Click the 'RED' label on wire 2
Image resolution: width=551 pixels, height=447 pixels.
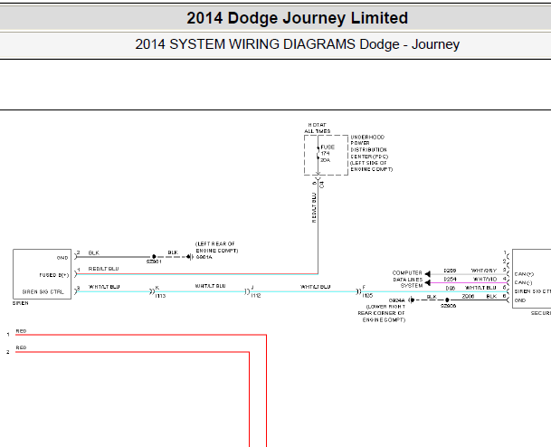coord(21,347)
